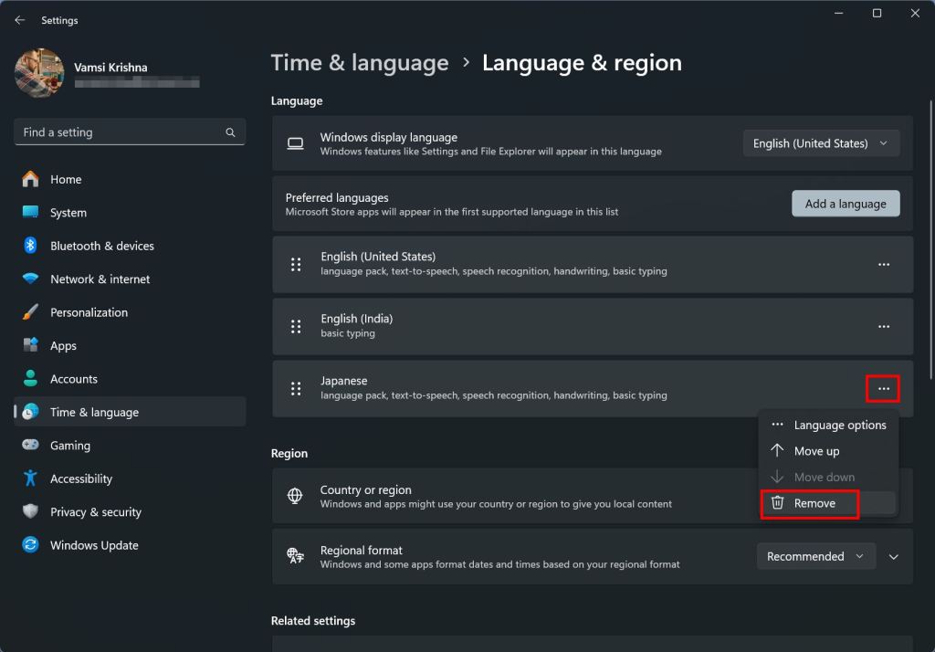Click the trash icon beside Remove
This screenshot has height=652, width=935.
click(x=777, y=503)
